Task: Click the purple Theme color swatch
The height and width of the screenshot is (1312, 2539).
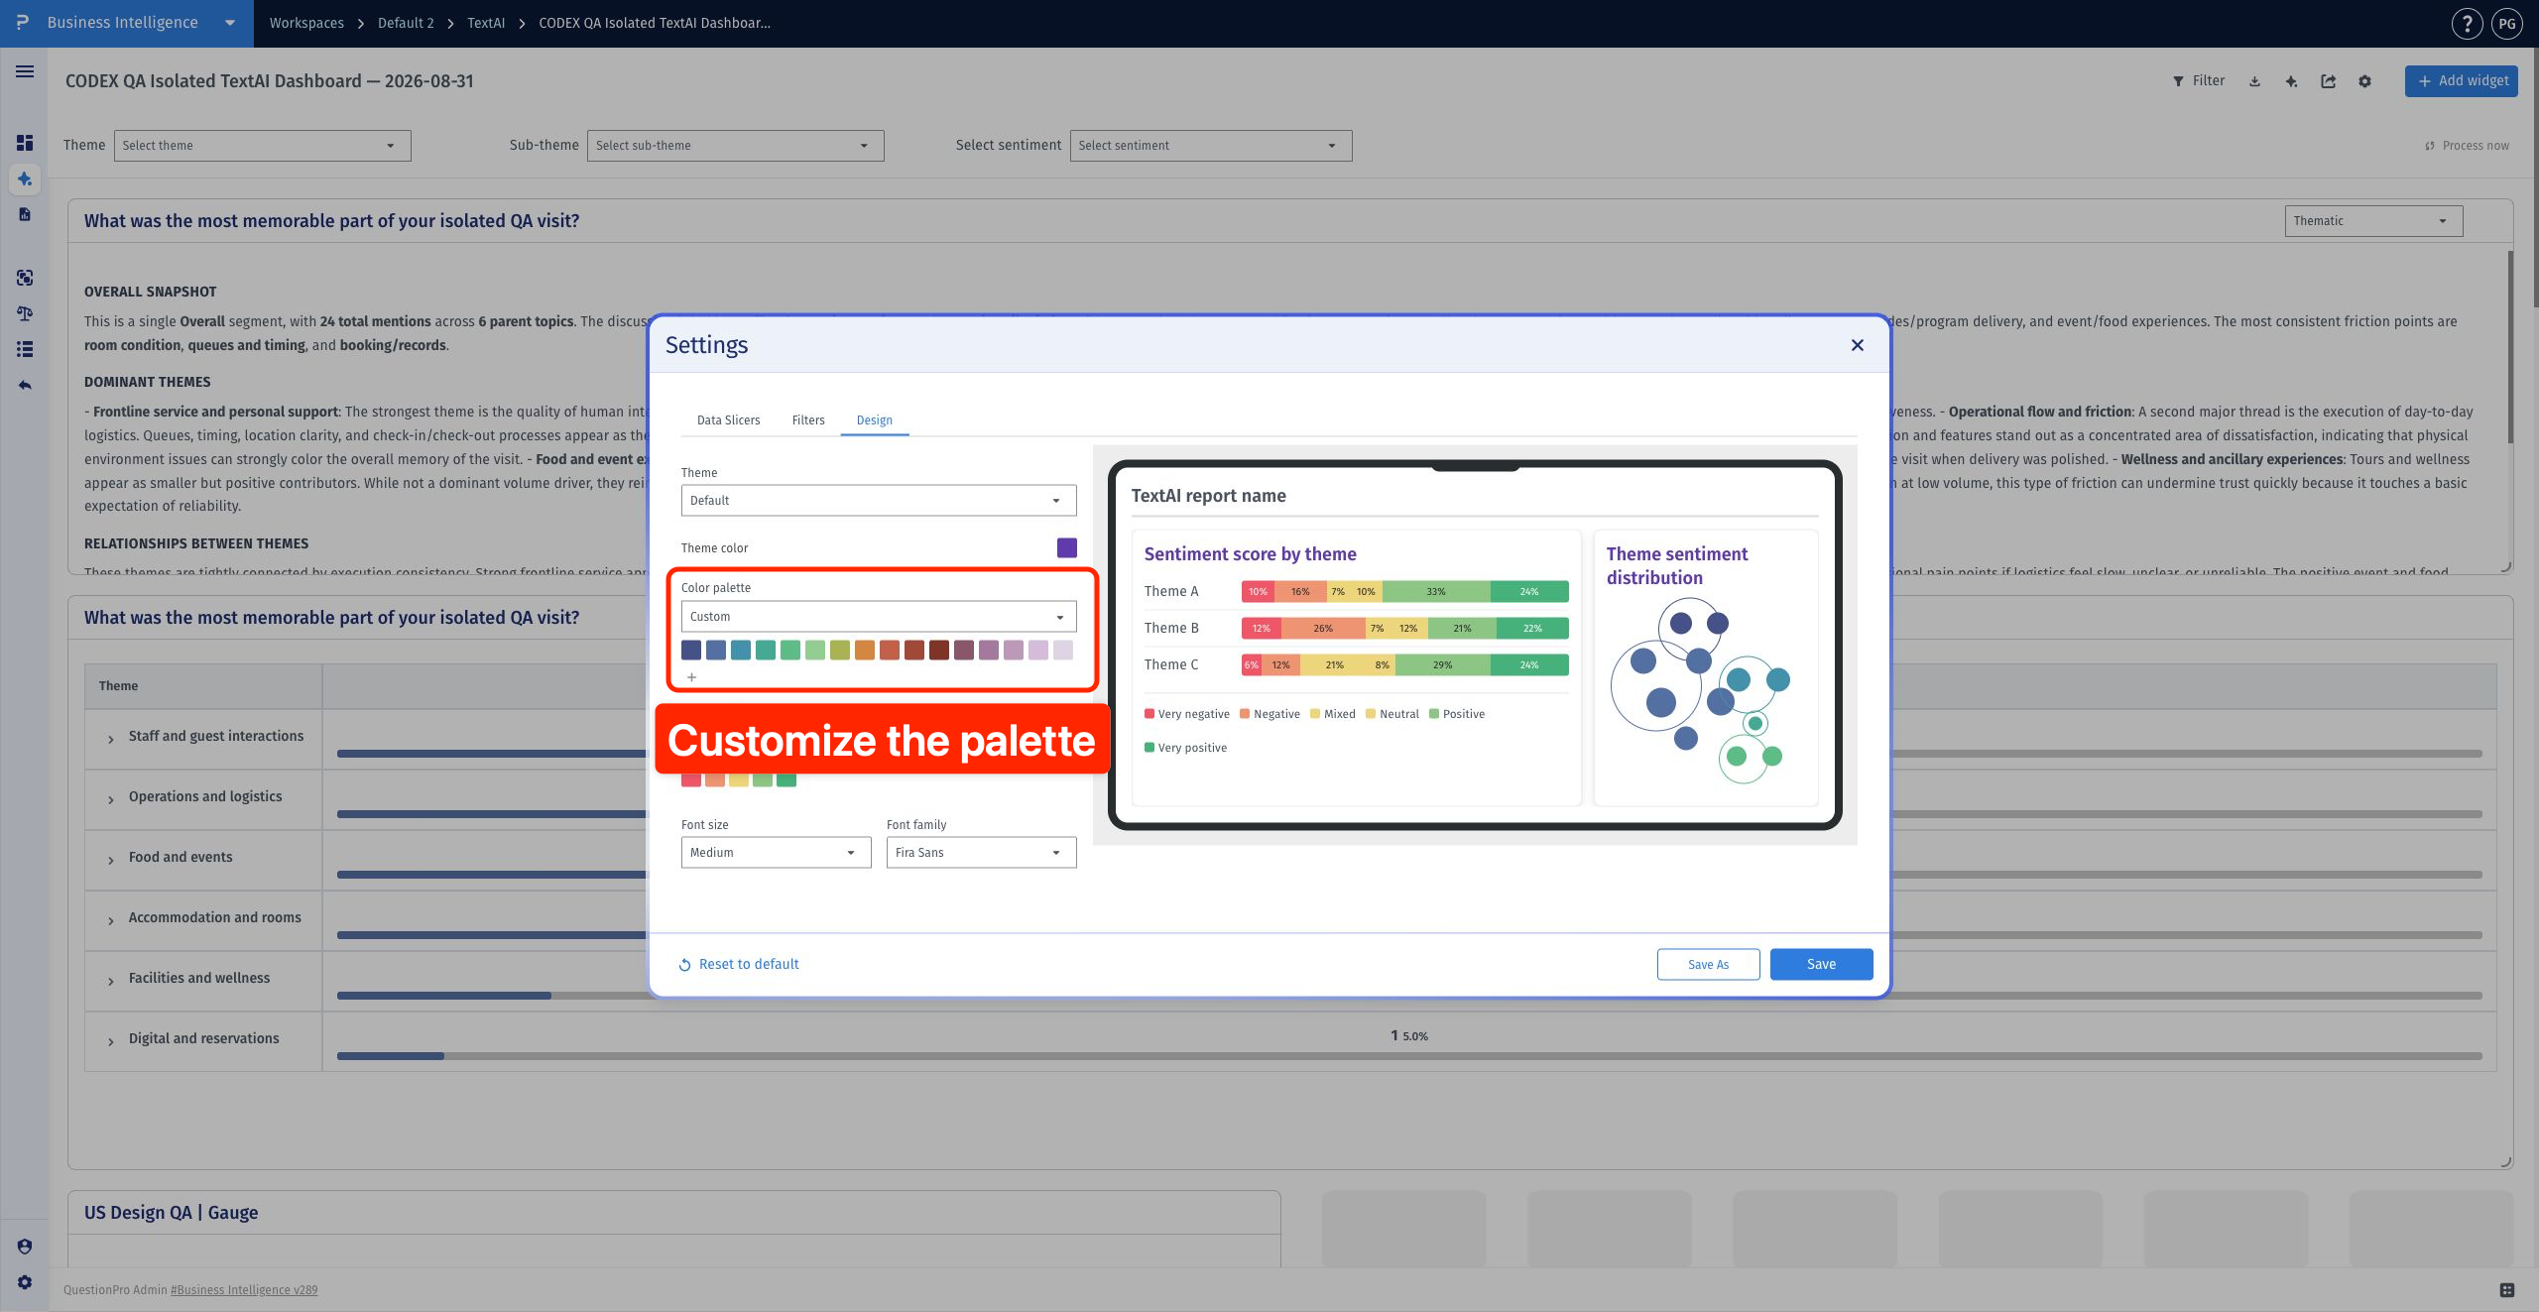Action: click(1066, 547)
